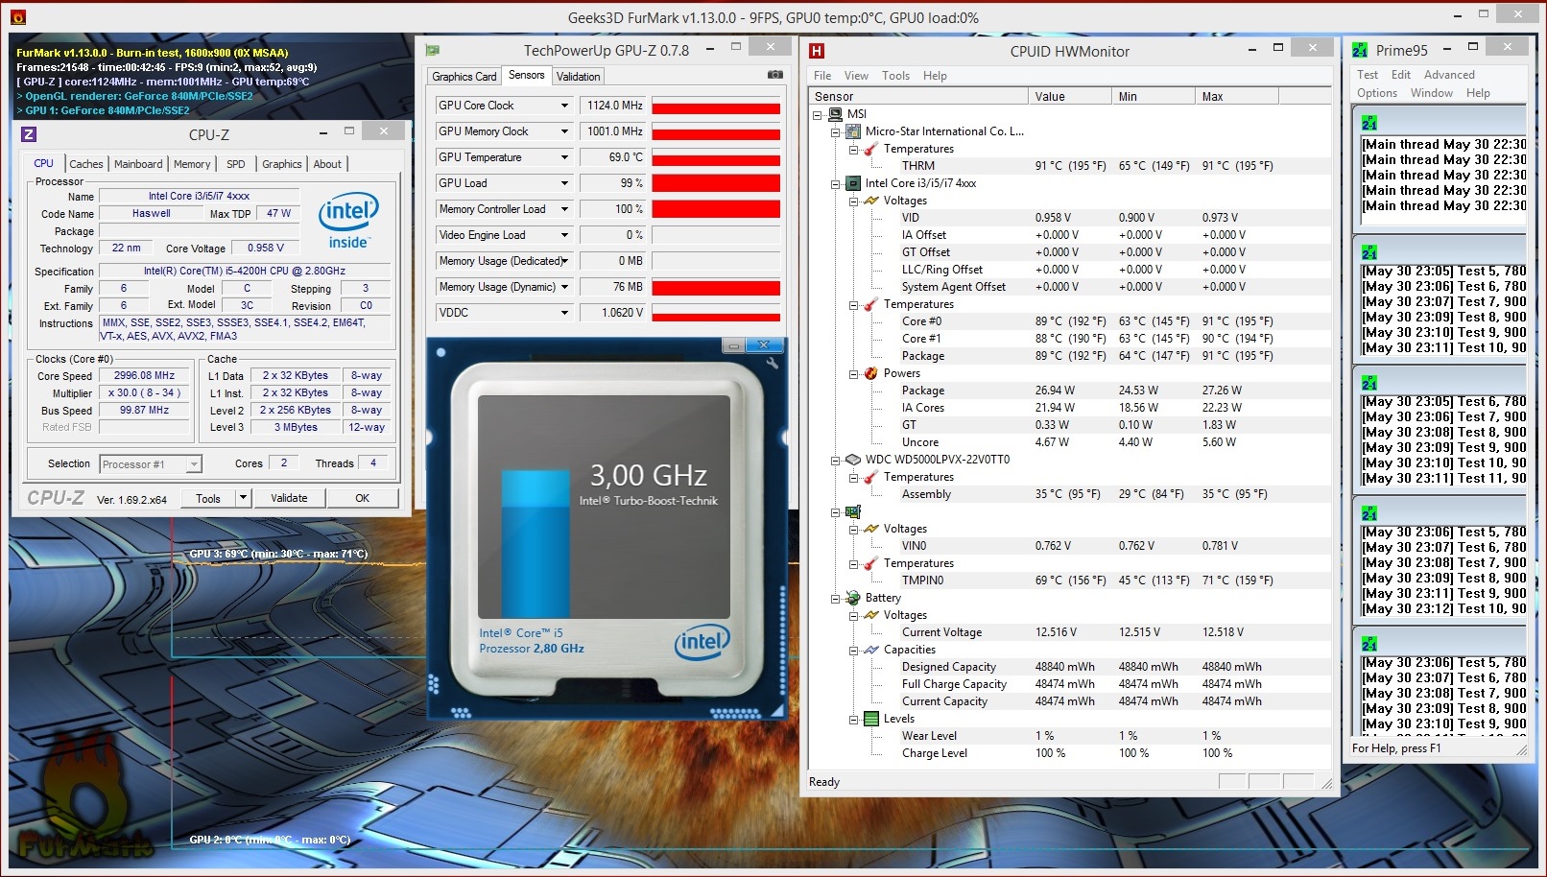Click HWMonitor Value column header

click(x=1070, y=96)
